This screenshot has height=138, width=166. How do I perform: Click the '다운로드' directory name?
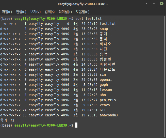(107, 70)
